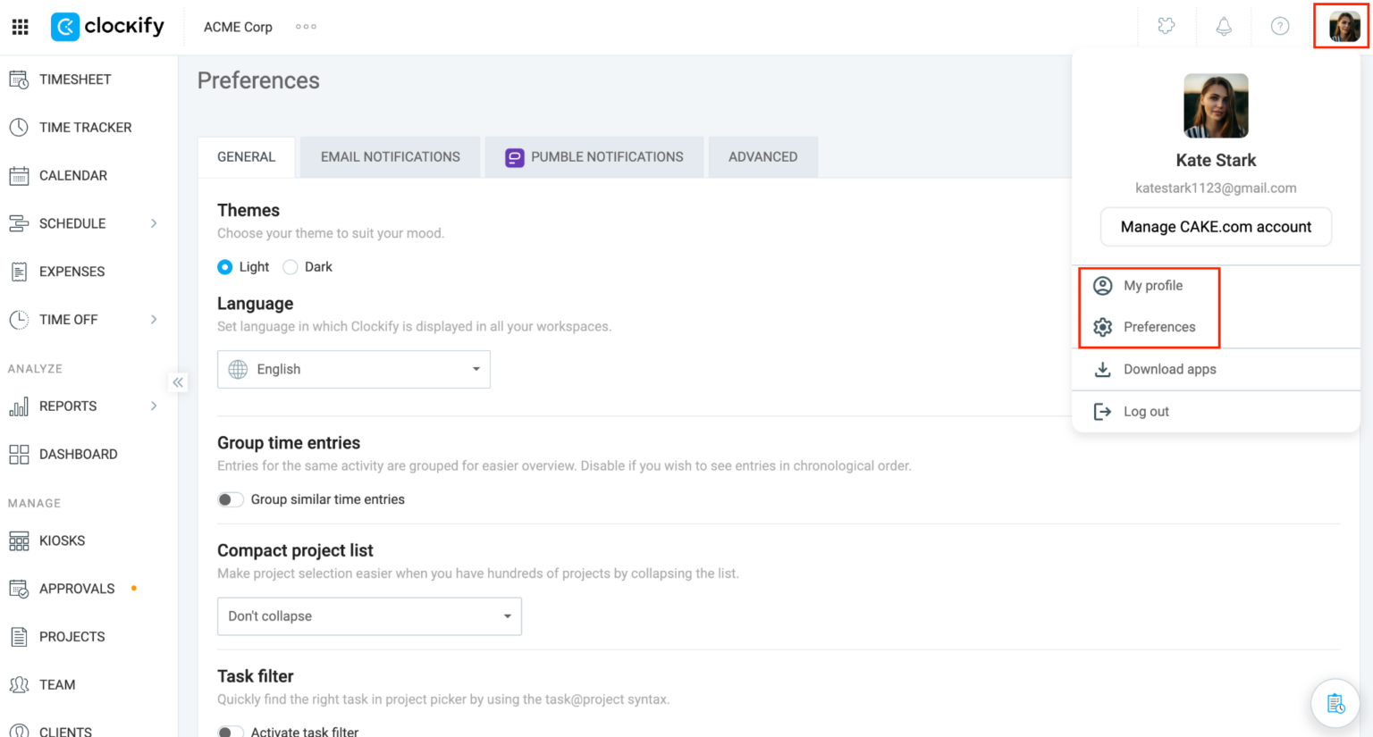Image resolution: width=1373 pixels, height=737 pixels.
Task: Click Kate Stark profile photo in menu
Action: [x=1216, y=105]
